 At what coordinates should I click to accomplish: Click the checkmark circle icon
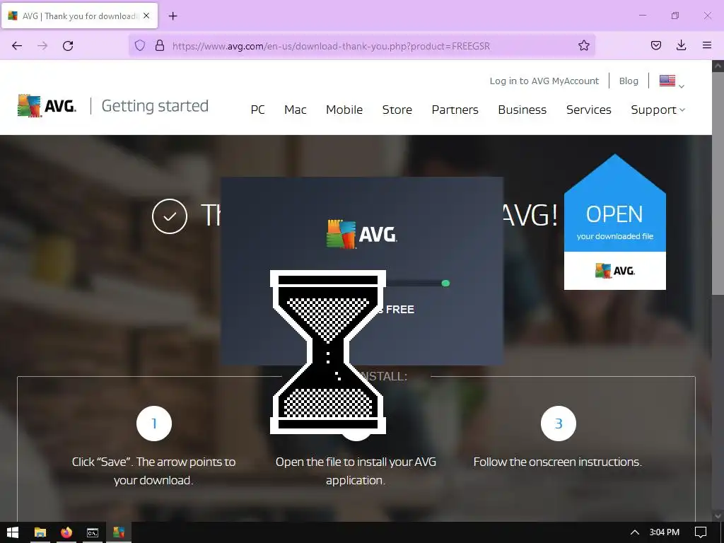click(170, 216)
